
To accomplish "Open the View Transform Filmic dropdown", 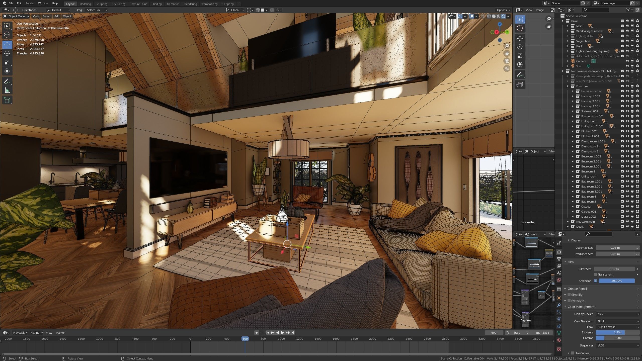I will (x=618, y=321).
